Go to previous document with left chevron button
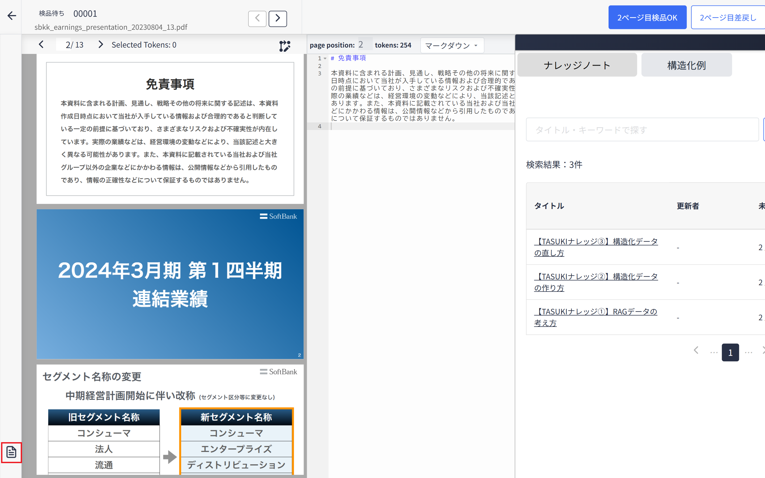The height and width of the screenshot is (478, 765). point(257,18)
